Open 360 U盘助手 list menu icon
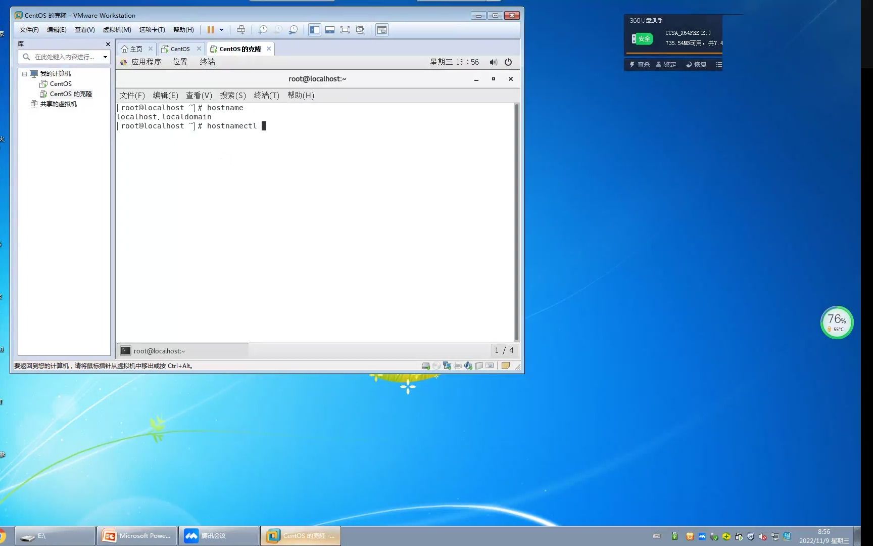This screenshot has width=873, height=546. (719, 65)
